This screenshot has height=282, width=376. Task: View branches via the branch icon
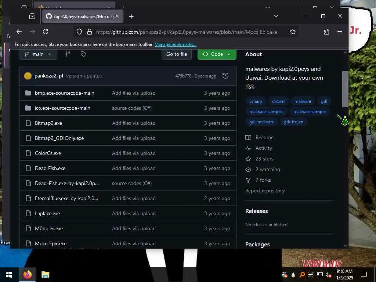pos(68,54)
